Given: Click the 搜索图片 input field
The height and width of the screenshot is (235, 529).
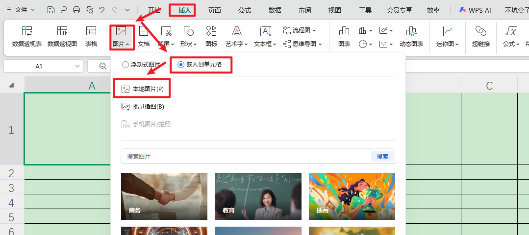Looking at the screenshot, I should (x=246, y=156).
